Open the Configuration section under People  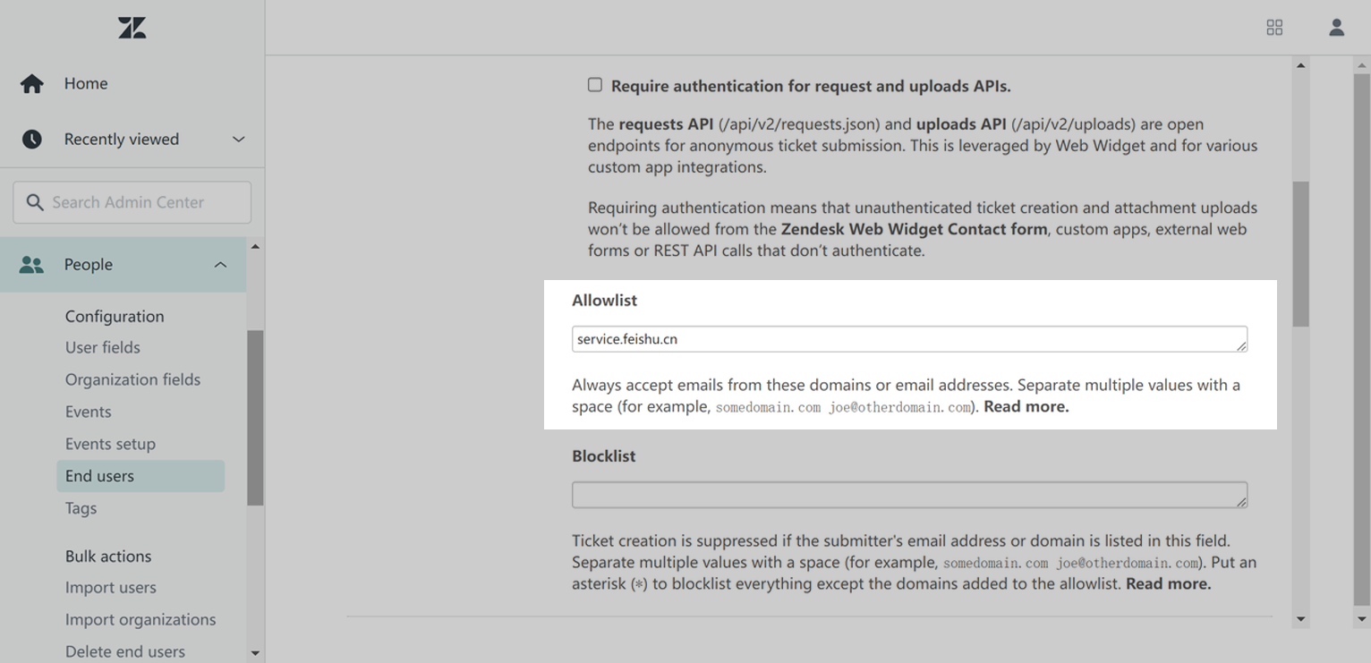coord(115,316)
